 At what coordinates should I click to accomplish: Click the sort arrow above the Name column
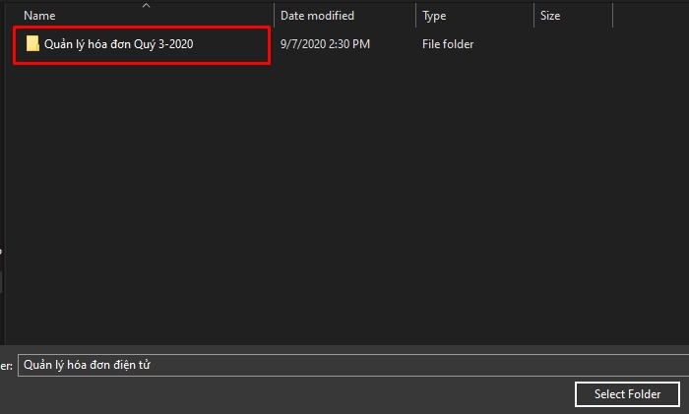tap(147, 5)
